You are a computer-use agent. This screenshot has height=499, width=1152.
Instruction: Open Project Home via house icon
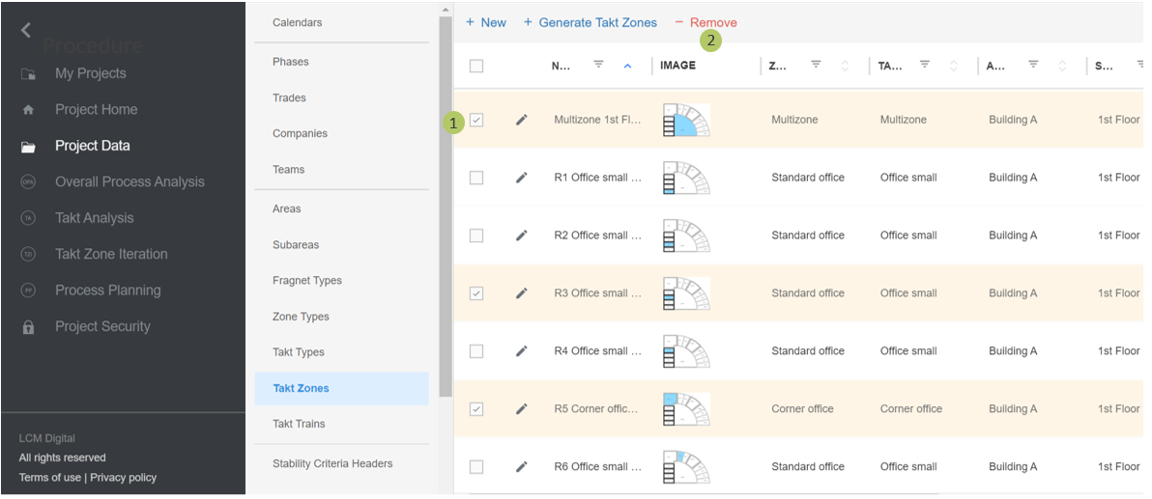[x=28, y=110]
